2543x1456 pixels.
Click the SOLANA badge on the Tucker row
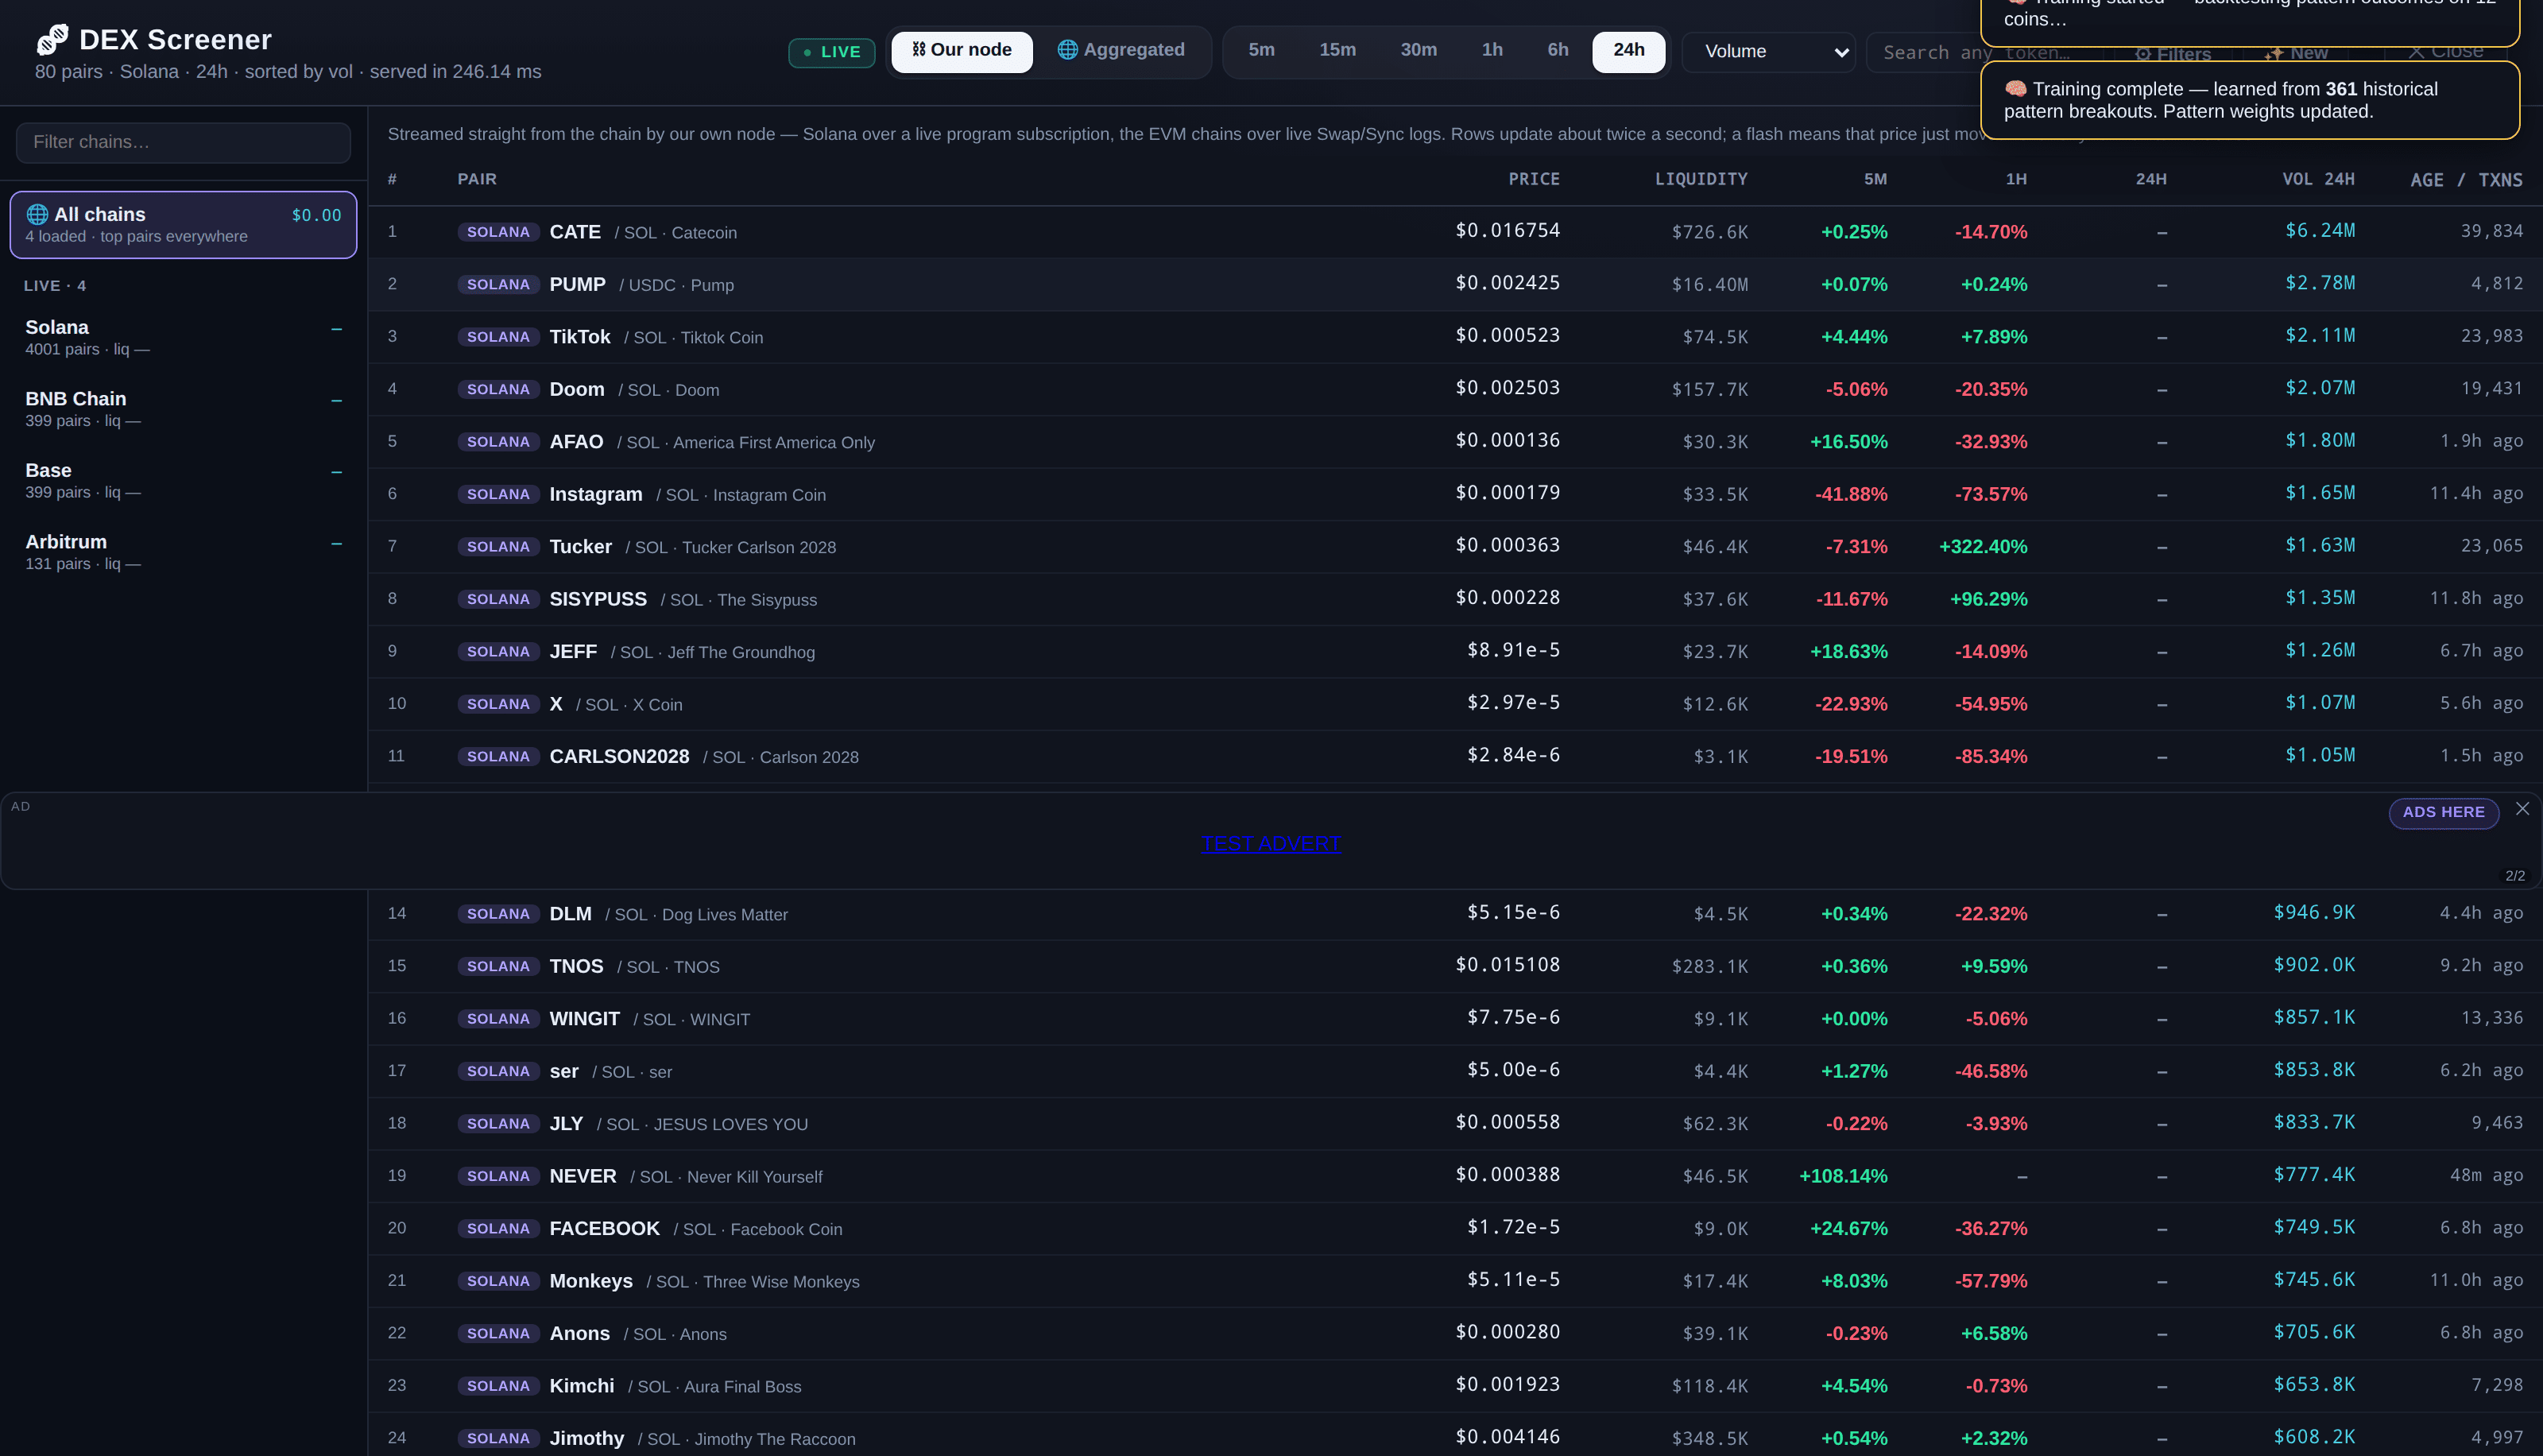(497, 546)
